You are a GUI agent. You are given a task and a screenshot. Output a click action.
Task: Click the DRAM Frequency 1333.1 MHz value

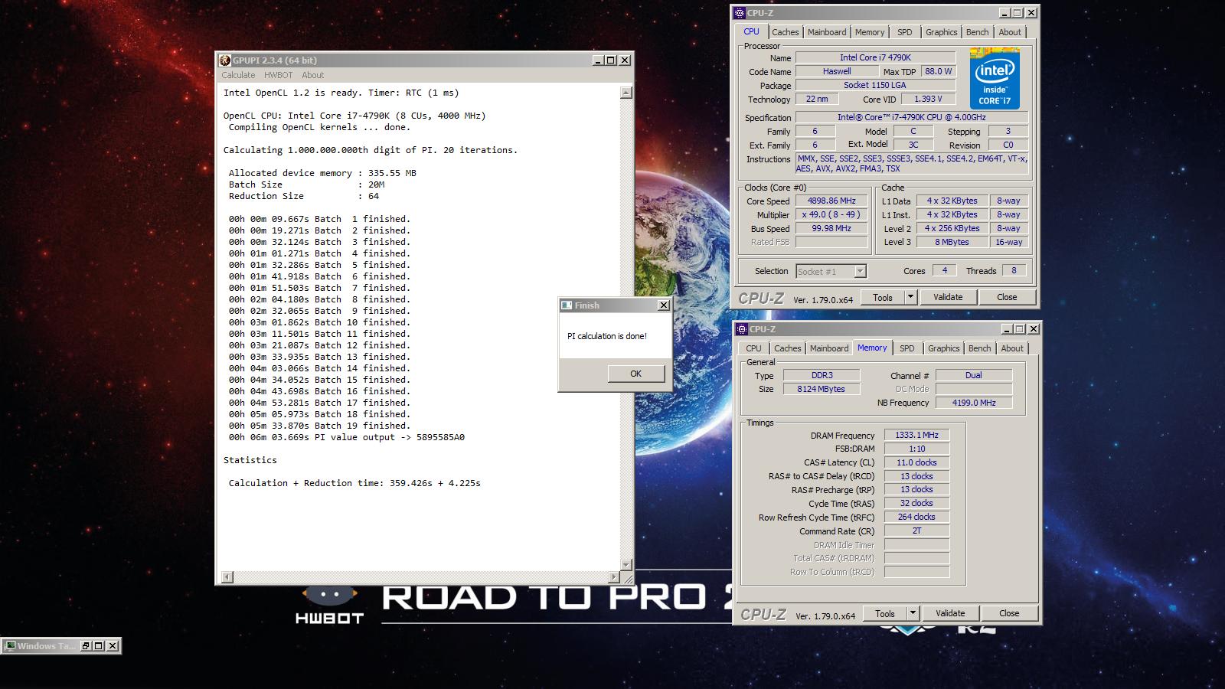tap(916, 436)
